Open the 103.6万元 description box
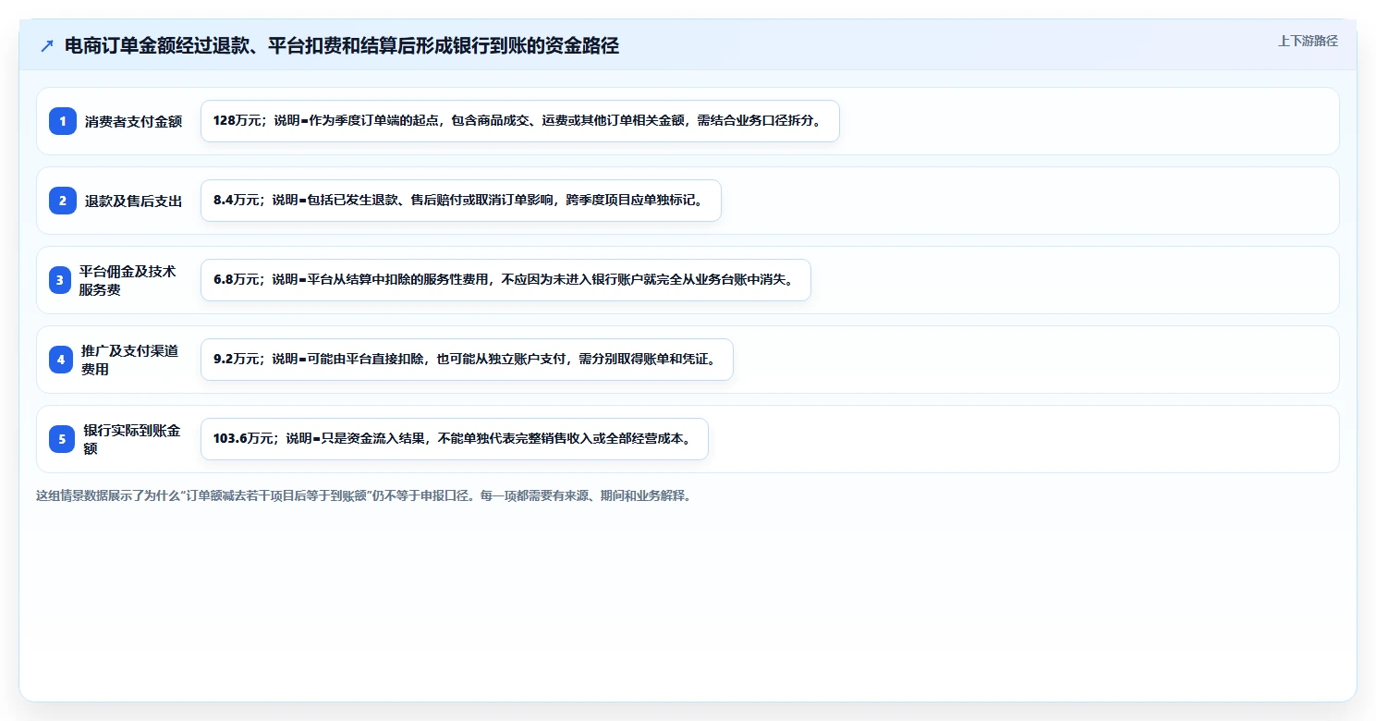The height and width of the screenshot is (721, 1376). pyautogui.click(x=454, y=439)
